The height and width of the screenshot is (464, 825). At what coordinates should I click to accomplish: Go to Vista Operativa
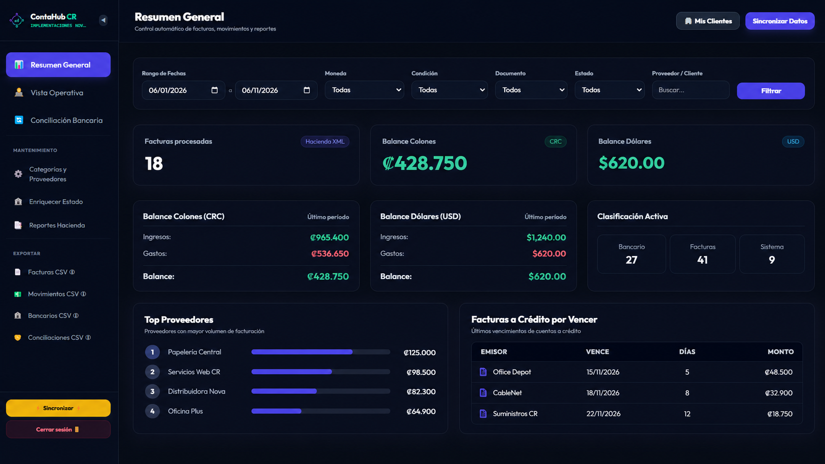coord(58,93)
